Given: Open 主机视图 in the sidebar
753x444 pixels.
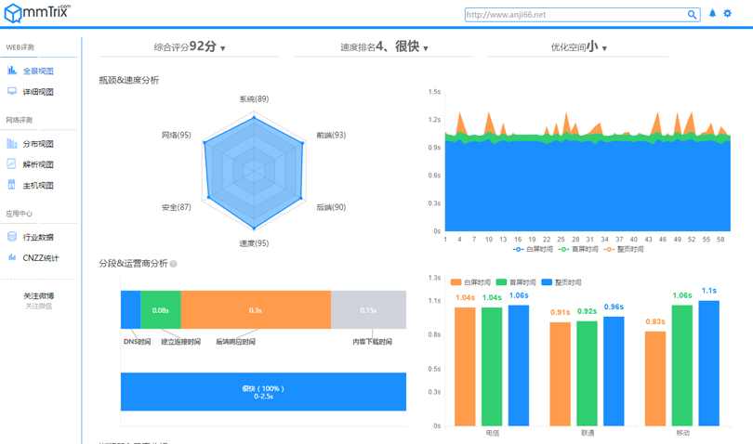Looking at the screenshot, I should point(38,185).
